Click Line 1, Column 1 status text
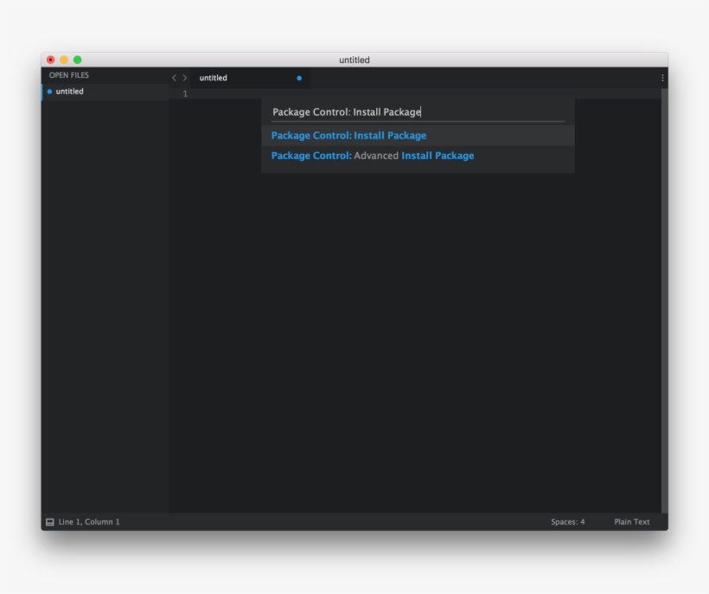Image resolution: width=709 pixels, height=594 pixels. 89,521
